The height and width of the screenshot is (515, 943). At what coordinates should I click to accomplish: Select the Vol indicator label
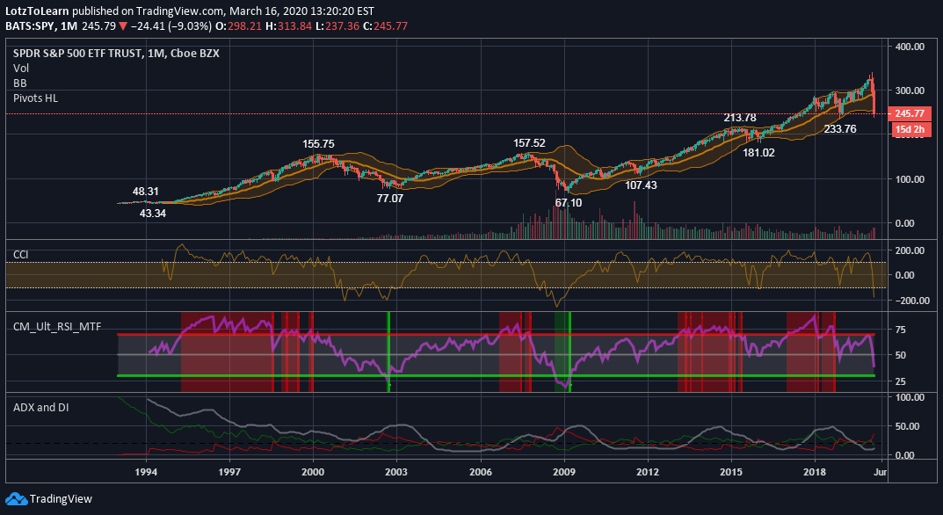21,69
